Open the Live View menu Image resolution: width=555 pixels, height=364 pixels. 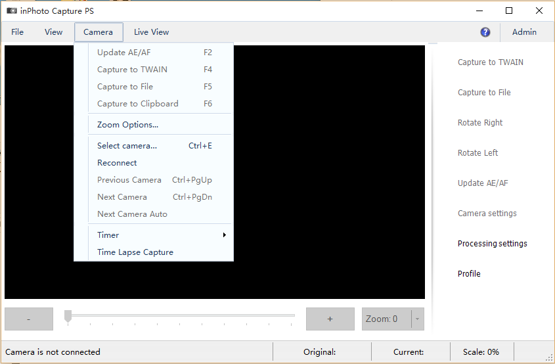click(x=151, y=32)
